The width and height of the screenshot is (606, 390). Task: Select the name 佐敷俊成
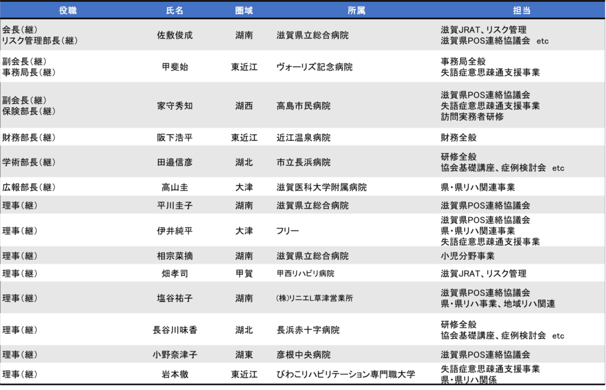point(175,35)
